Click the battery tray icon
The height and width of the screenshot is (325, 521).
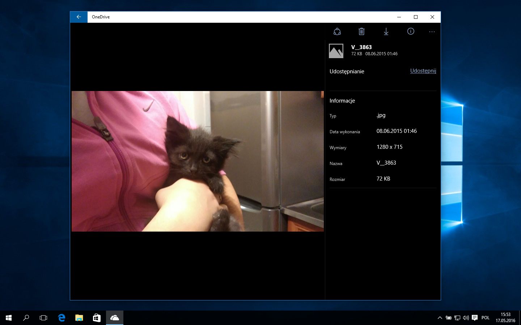448,318
